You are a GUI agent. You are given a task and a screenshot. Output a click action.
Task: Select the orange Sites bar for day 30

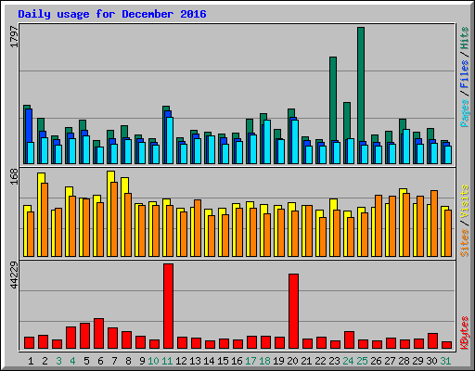[434, 224]
